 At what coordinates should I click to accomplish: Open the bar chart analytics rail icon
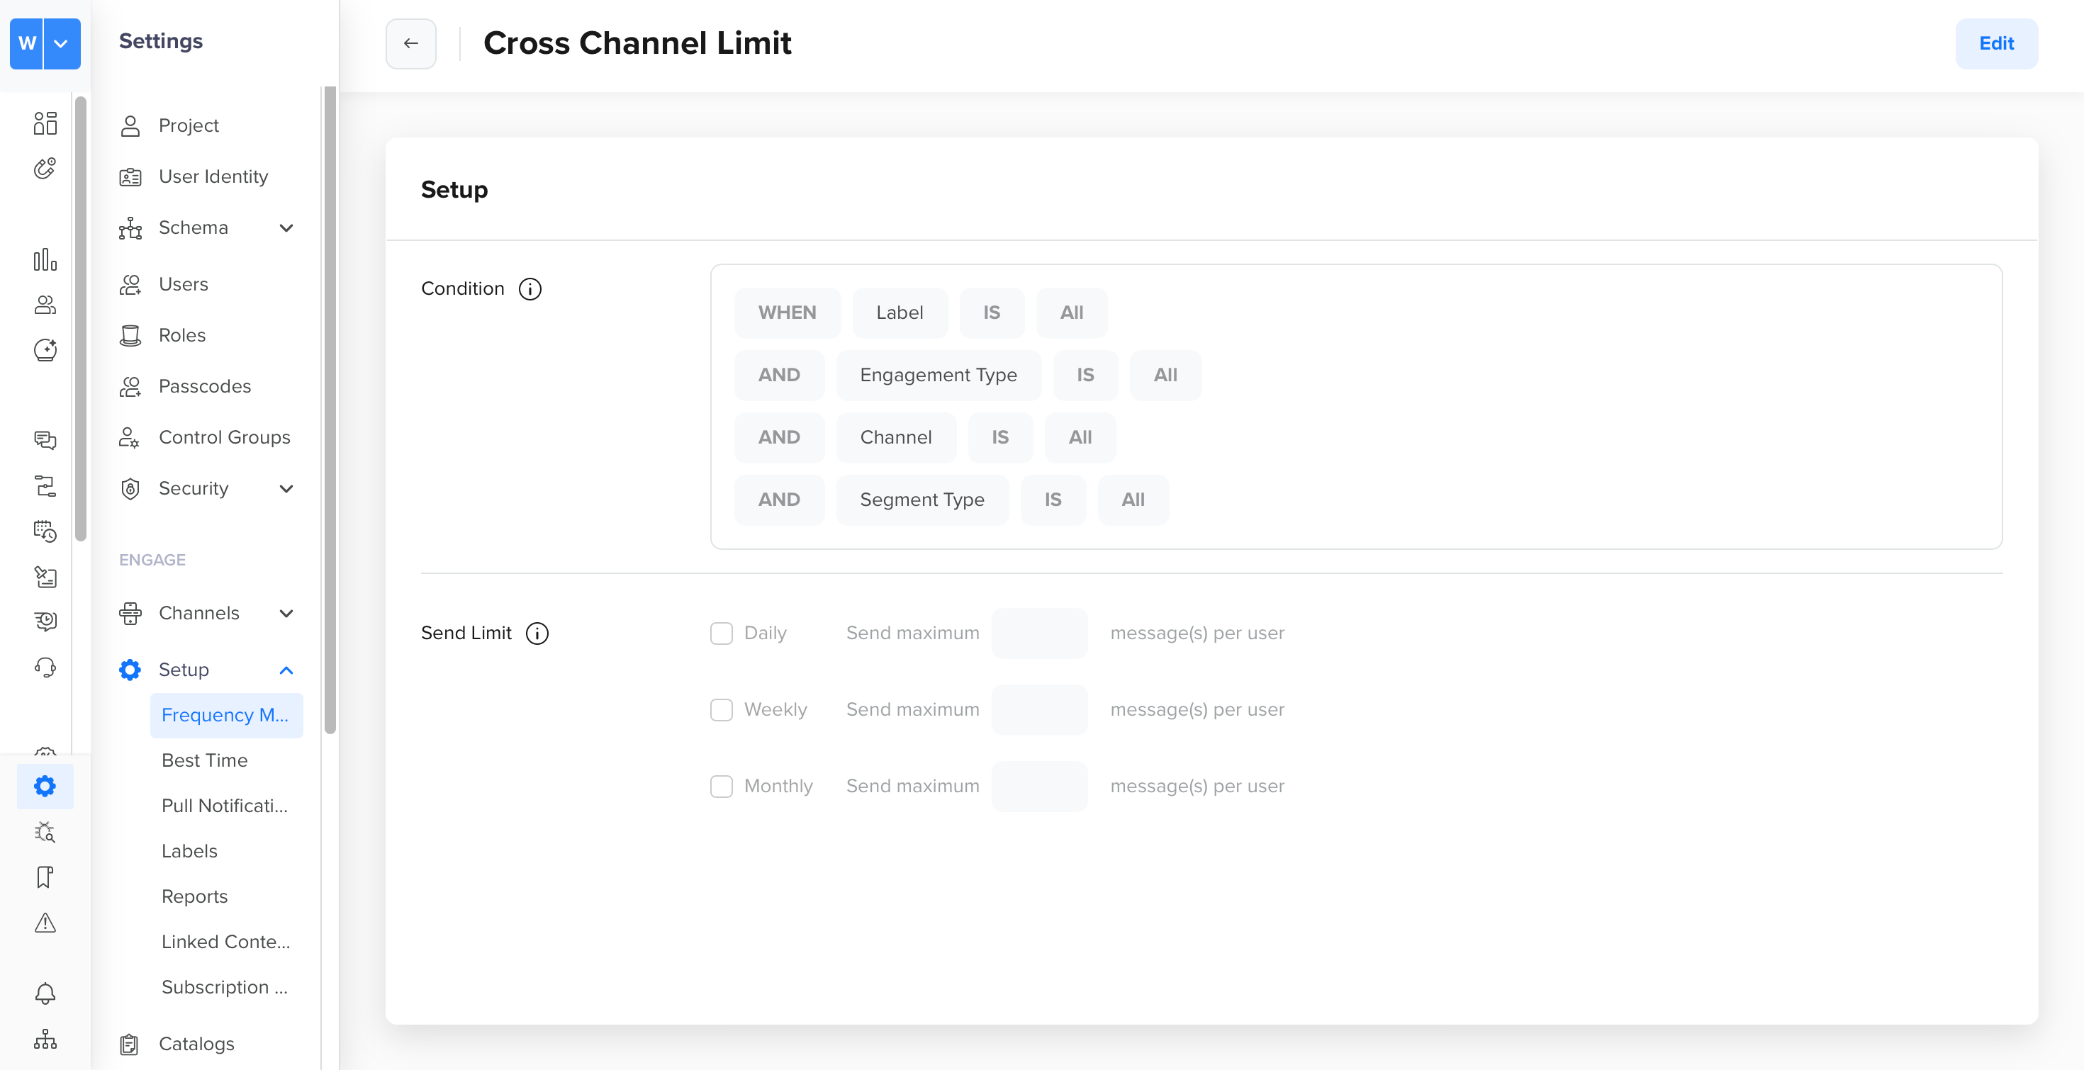click(x=45, y=259)
